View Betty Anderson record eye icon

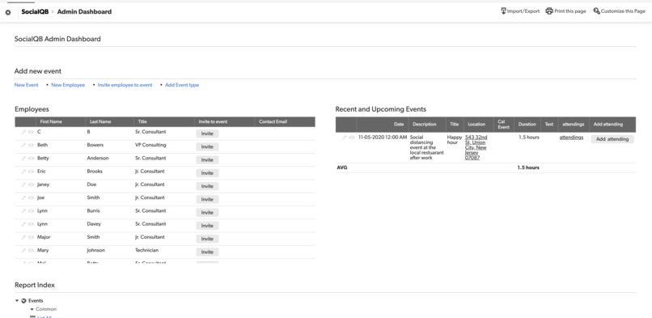point(31,159)
